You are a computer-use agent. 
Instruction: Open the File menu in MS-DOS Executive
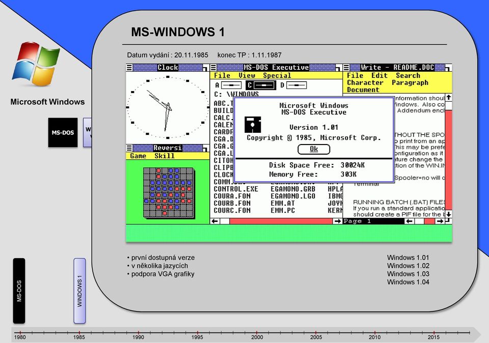222,76
